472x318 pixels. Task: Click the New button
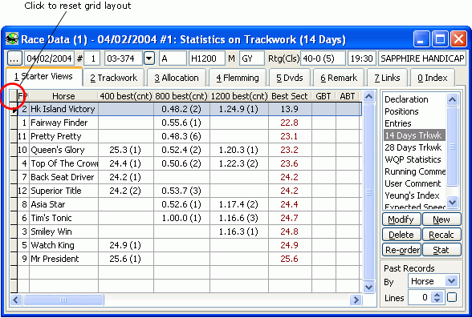point(441,219)
